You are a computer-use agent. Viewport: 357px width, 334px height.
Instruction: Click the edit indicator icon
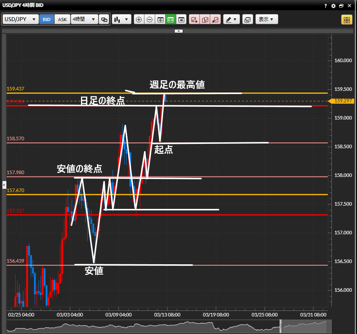coord(205,19)
